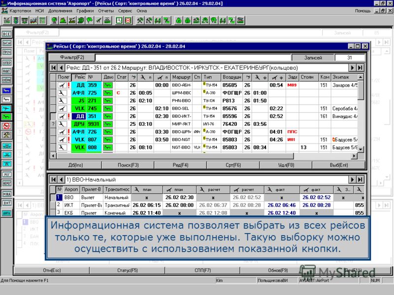Go to previous record in flights navigator

61,68
